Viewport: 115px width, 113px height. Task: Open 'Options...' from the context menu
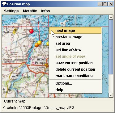pyautogui.click(x=75, y=83)
